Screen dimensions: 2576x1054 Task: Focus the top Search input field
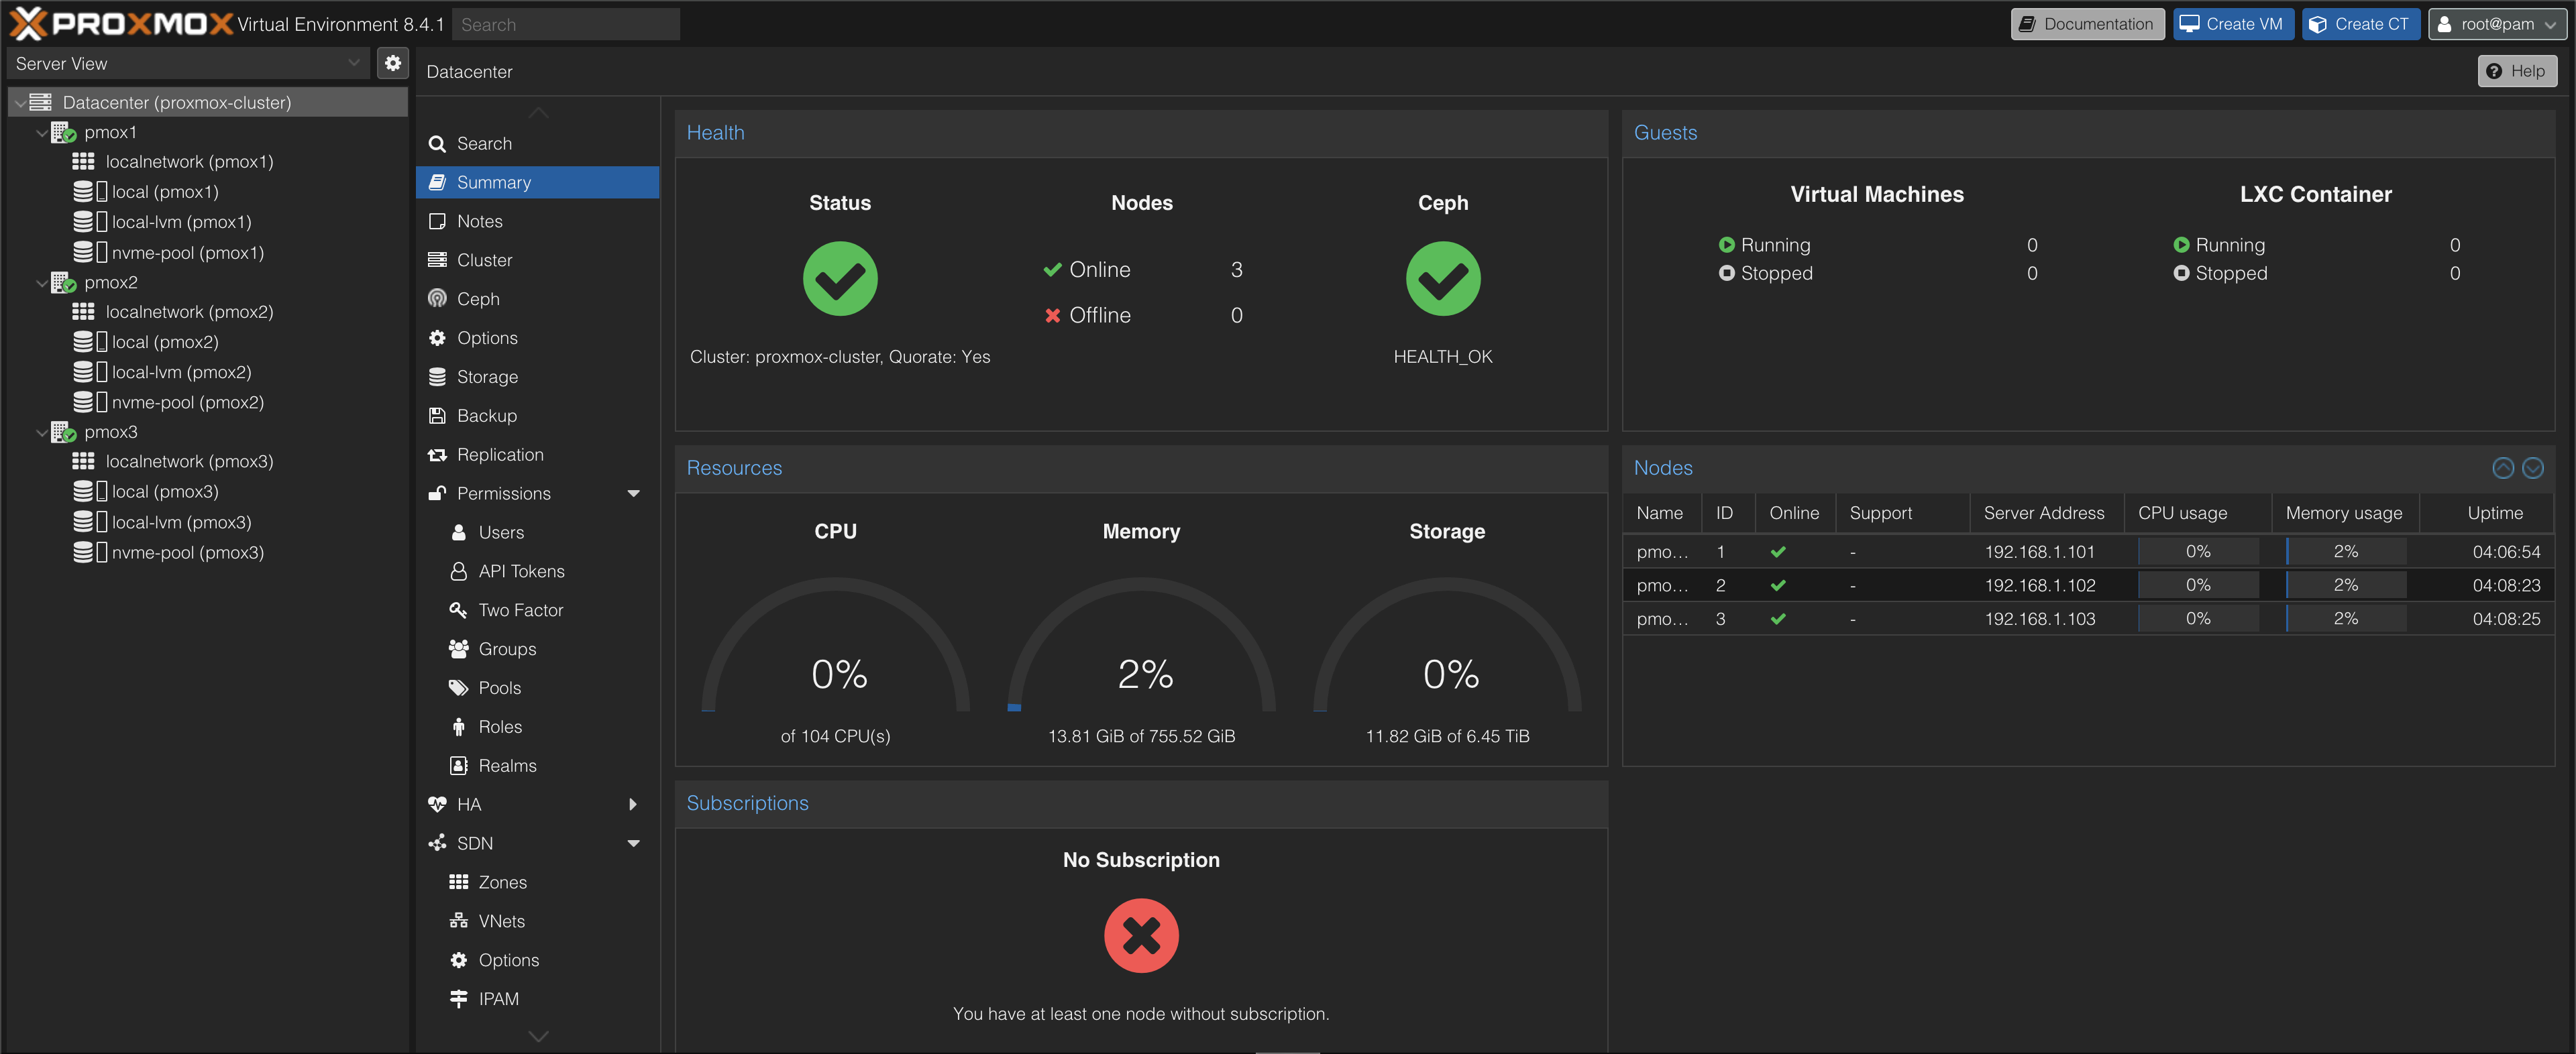(566, 24)
